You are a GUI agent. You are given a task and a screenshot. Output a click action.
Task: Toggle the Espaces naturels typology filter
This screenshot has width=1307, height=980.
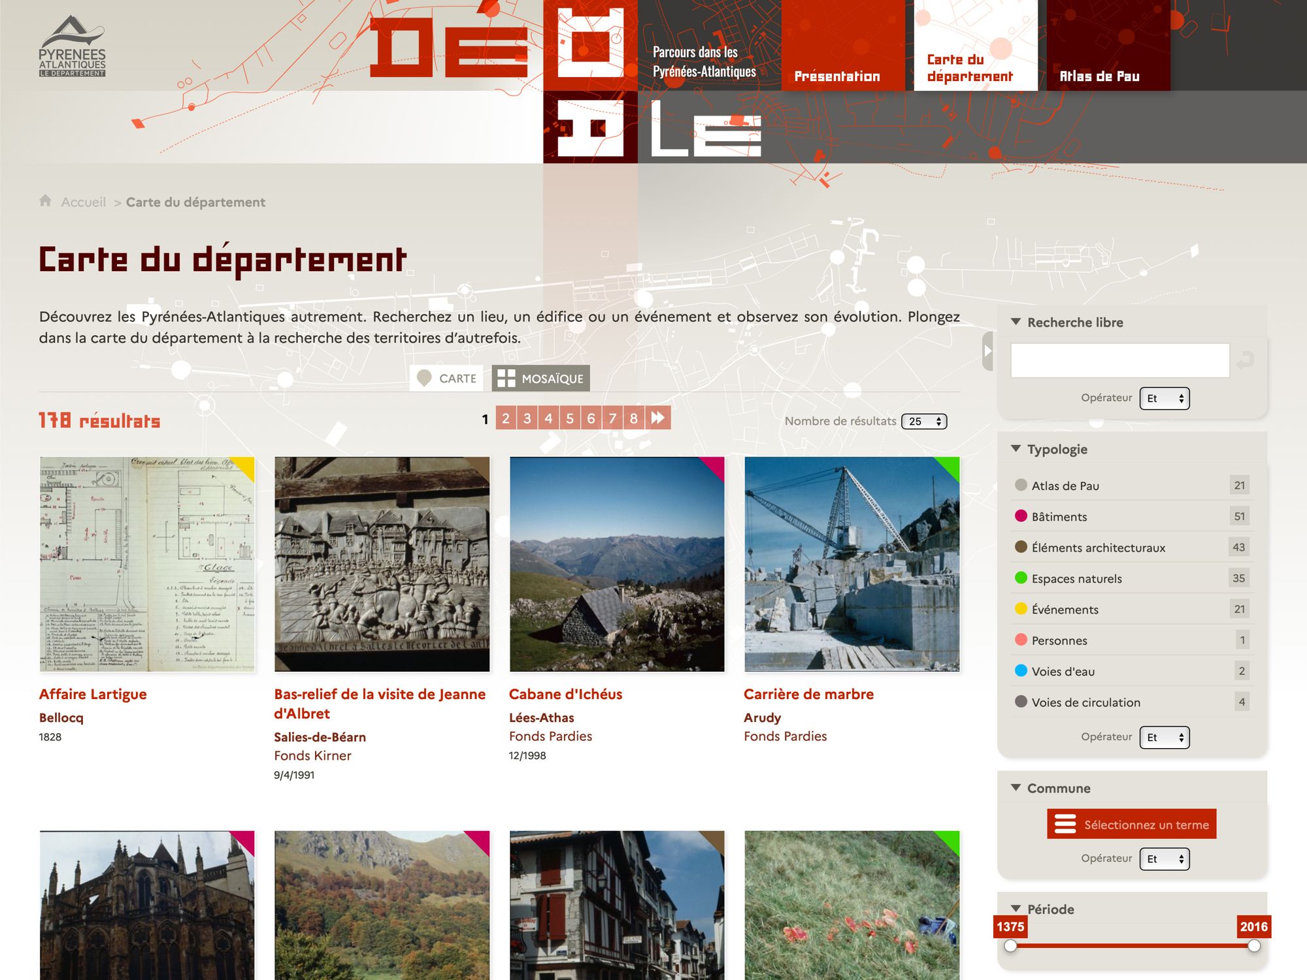click(x=1076, y=579)
